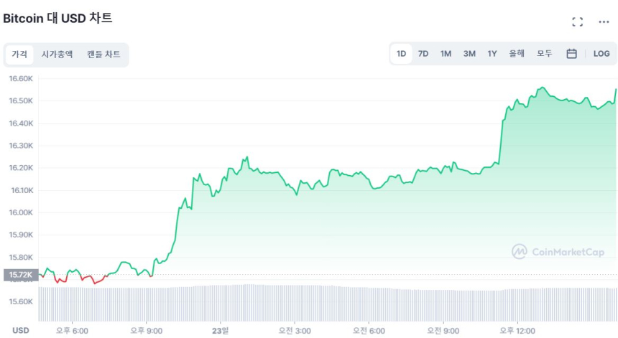Toggle LOG scale on the chart
Image resolution: width=618 pixels, height=338 pixels.
click(601, 54)
